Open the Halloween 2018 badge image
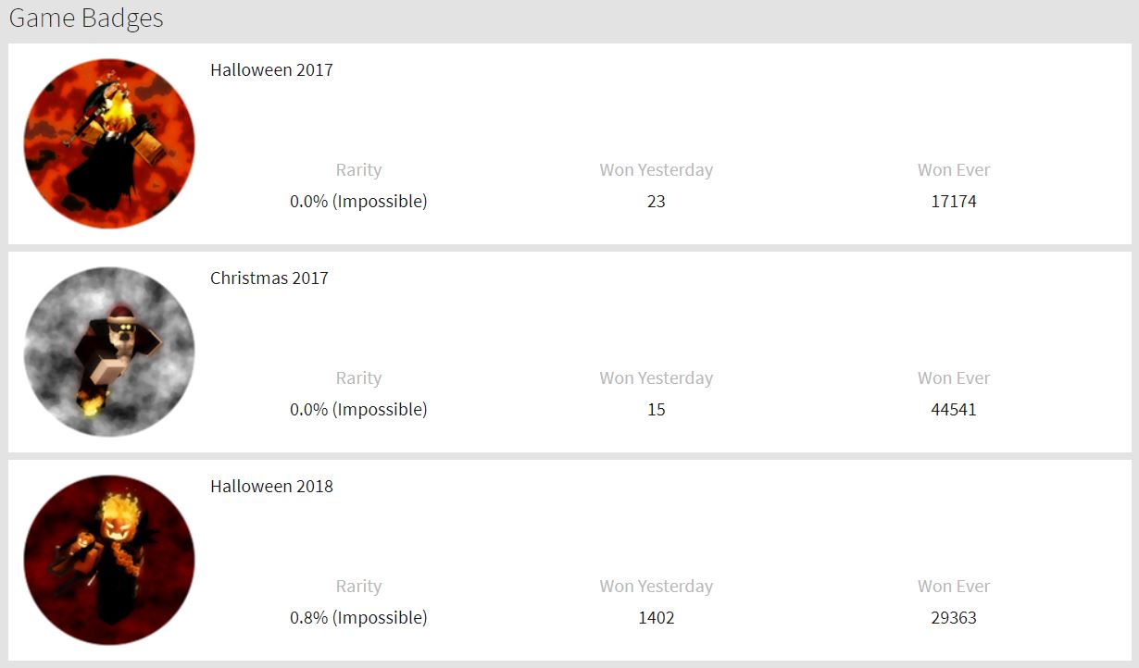The height and width of the screenshot is (668, 1139). (x=109, y=560)
